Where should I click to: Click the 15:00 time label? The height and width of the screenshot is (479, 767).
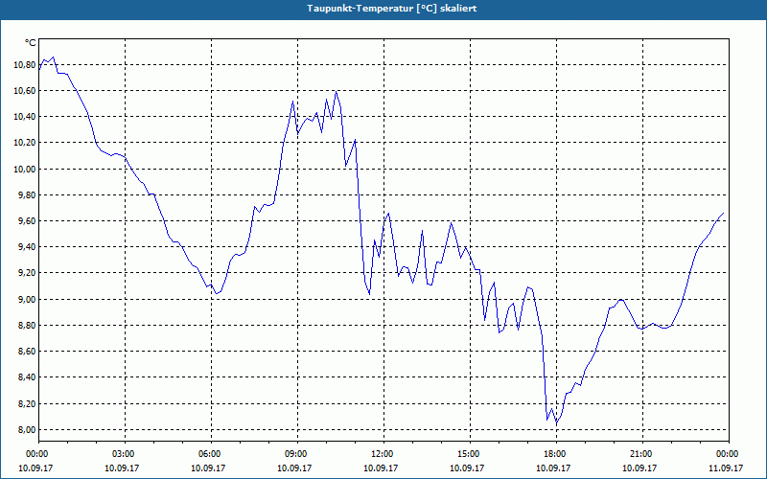(x=468, y=454)
